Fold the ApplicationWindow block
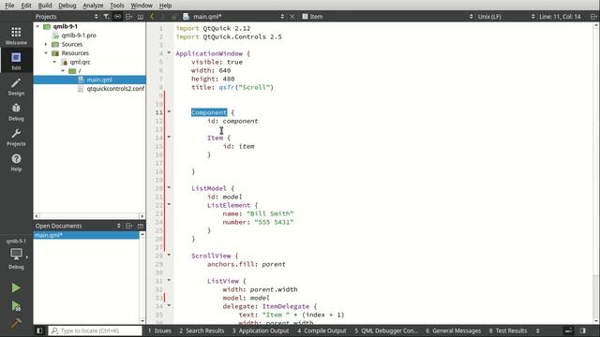Screen dimensions: 600x337 169,53
